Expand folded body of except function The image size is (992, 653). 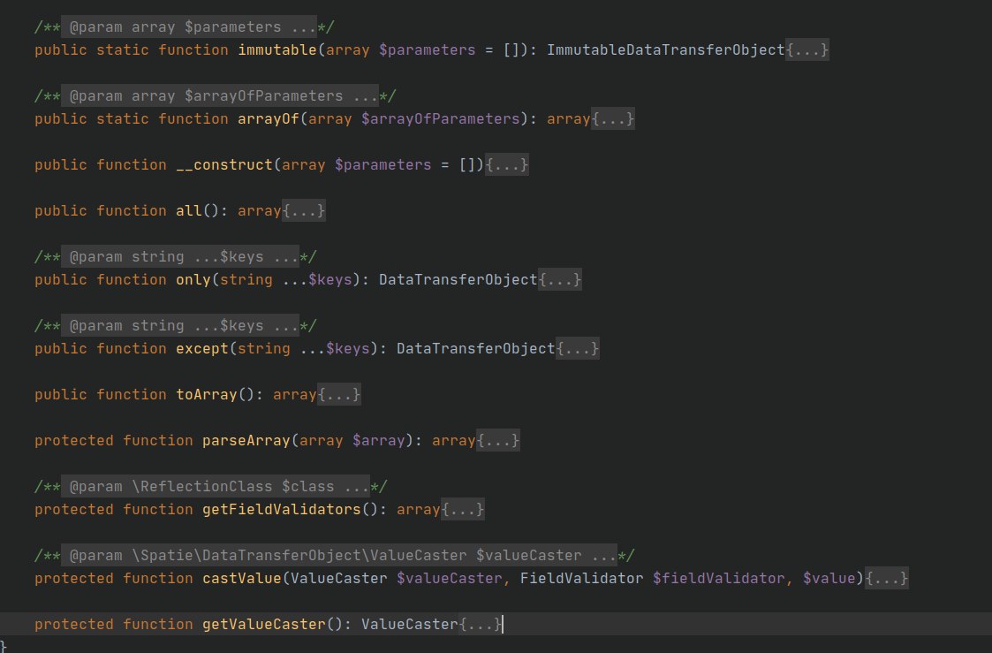pos(578,349)
